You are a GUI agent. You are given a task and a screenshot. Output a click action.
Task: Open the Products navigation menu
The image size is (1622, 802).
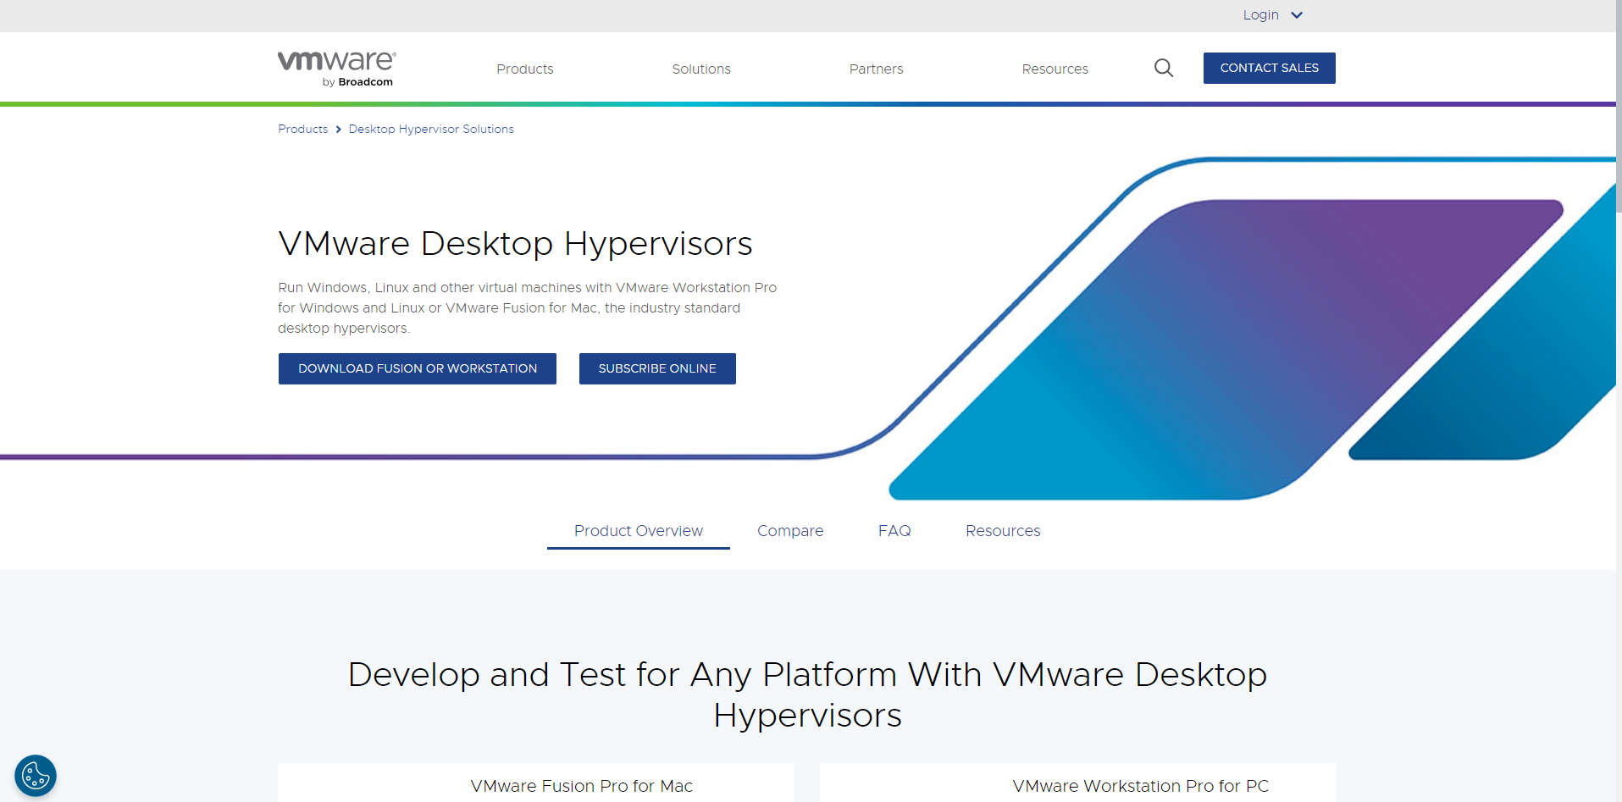pos(525,69)
